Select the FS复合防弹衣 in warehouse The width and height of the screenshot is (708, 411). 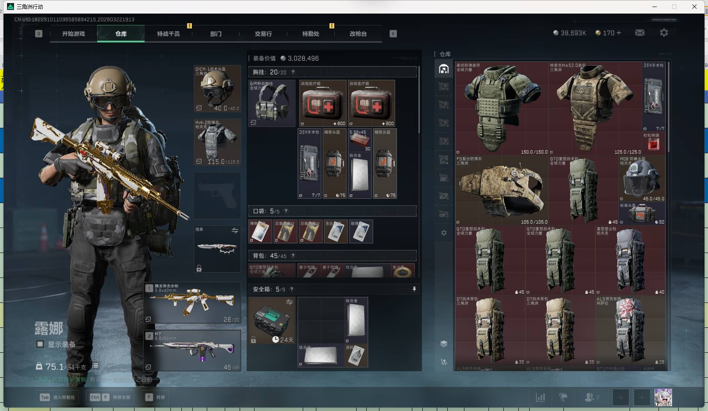coord(502,190)
